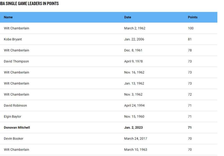Screen dimensions: 224x156
Task: Select the David Robinson row name
Action: (15, 105)
